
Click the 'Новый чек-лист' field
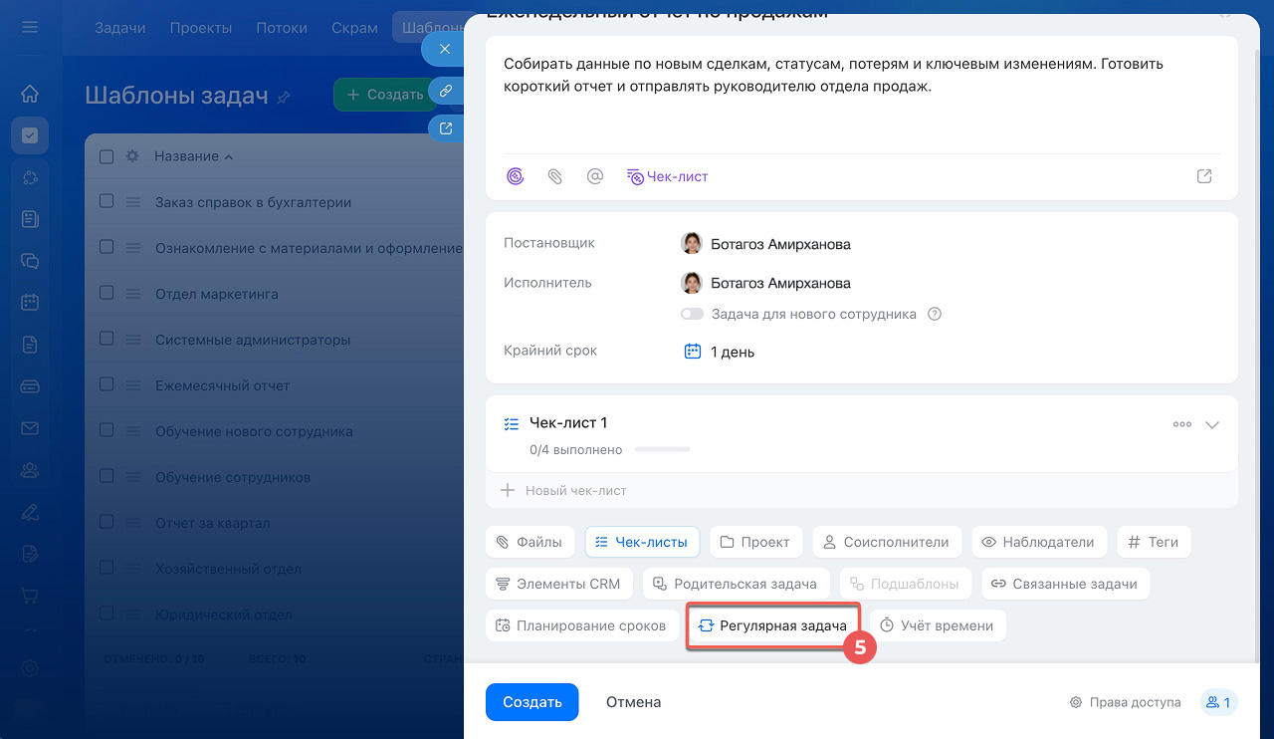point(575,490)
